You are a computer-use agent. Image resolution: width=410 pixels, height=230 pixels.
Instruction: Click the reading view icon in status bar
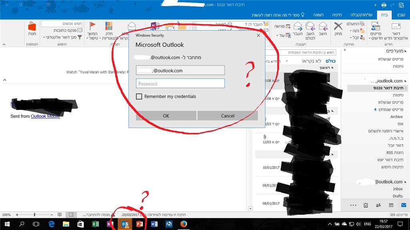point(60,214)
